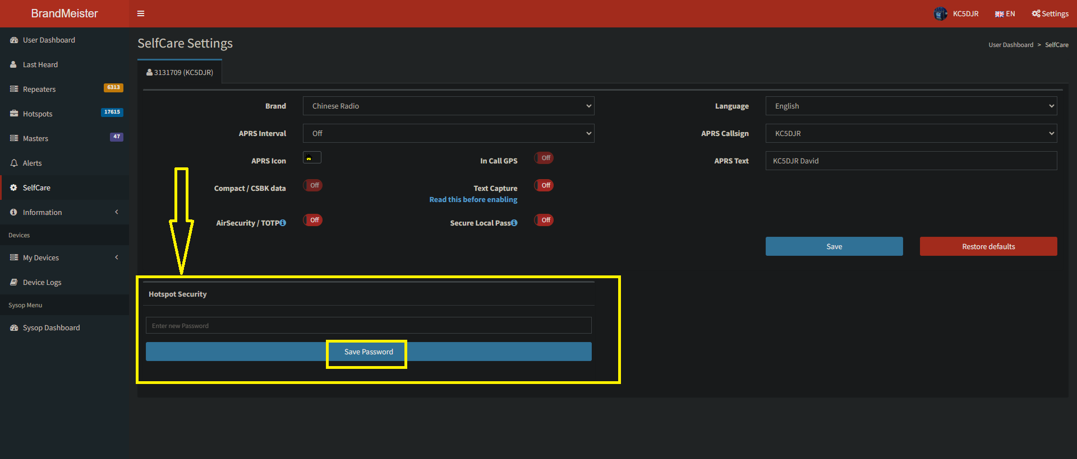Open the APRS Callsign dropdown
The height and width of the screenshot is (459, 1077).
912,133
